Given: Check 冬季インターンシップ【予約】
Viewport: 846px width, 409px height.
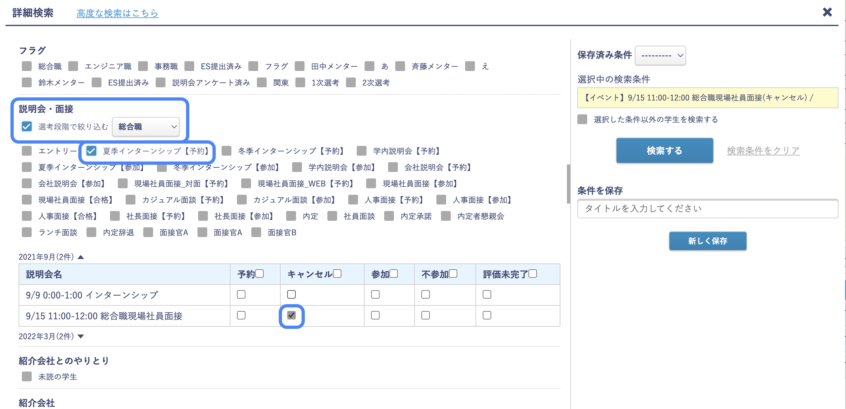Looking at the screenshot, I should tap(226, 151).
